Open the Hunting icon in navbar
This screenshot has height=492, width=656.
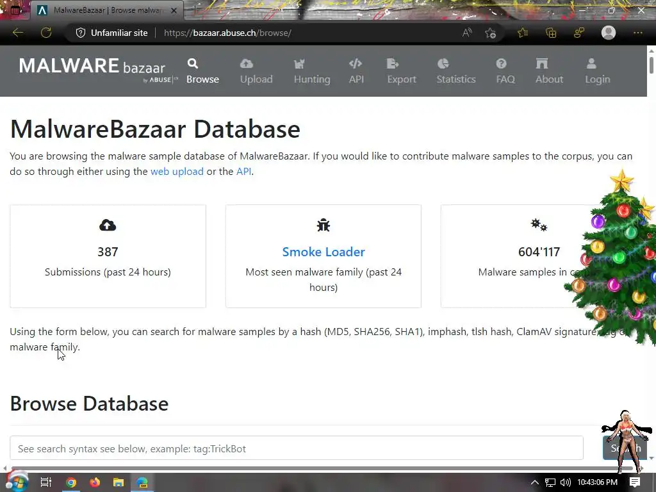tap(300, 63)
